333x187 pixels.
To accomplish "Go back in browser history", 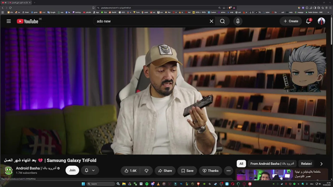I will [x=3, y=8].
